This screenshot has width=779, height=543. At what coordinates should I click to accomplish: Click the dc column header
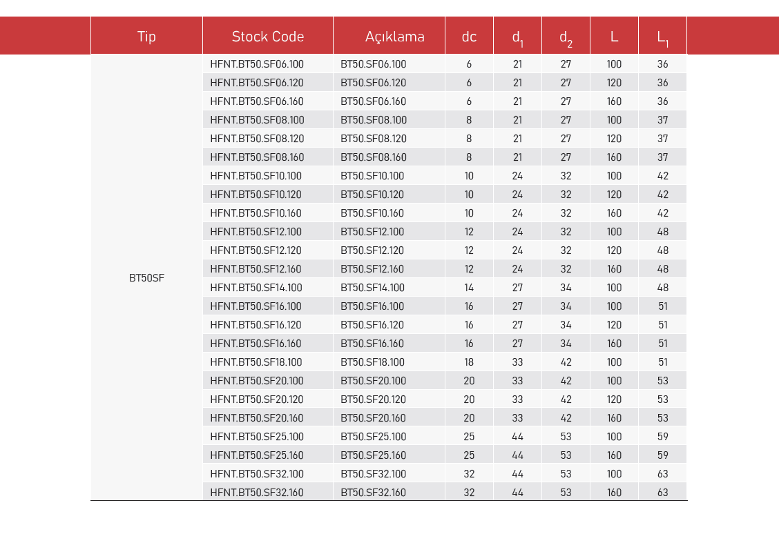coord(469,37)
